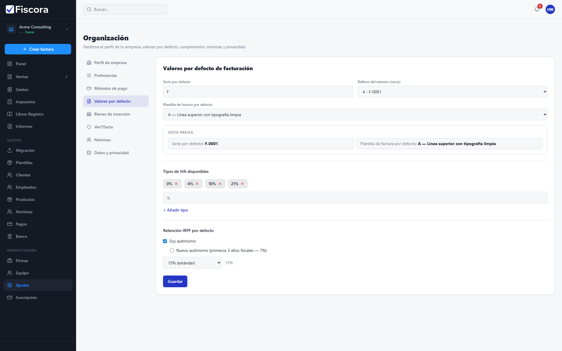Remove the 0% IVA type tag
Image resolution: width=562 pixels, height=351 pixels.
(176, 184)
